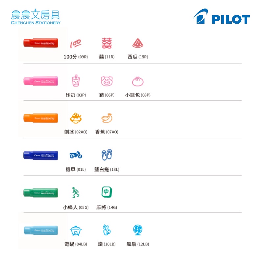Open the Chenchen Stationery logo link
Image resolution: width=263 pixels, height=263 pixels.
pos(36,17)
